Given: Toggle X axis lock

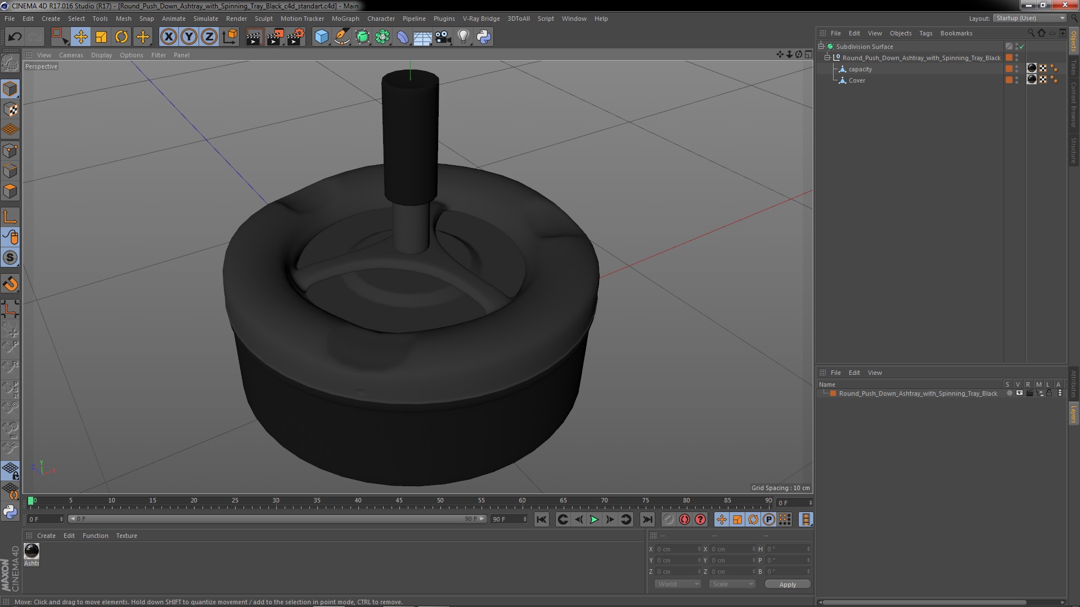Looking at the screenshot, I should pos(168,37).
